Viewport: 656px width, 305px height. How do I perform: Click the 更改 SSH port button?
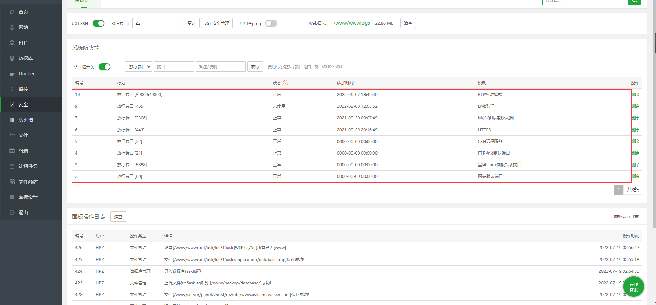pos(192,23)
